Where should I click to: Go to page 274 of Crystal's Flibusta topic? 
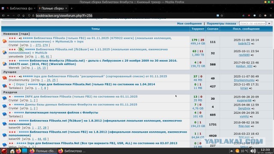pyautogui.click(x=45, y=45)
